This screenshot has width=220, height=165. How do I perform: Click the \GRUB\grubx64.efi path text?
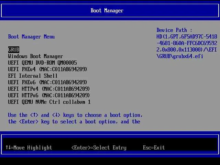(180, 56)
